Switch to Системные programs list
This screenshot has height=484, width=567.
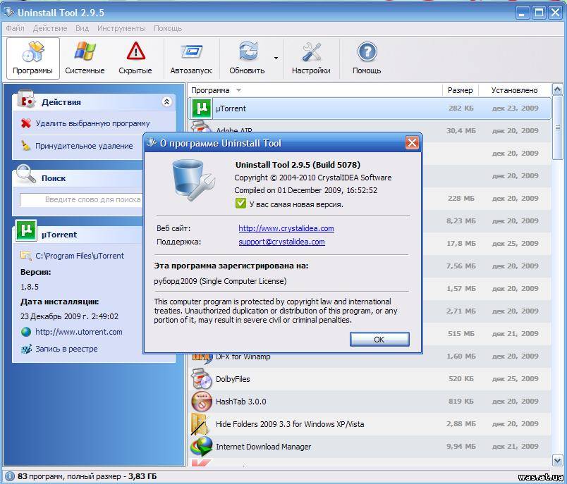(x=85, y=58)
